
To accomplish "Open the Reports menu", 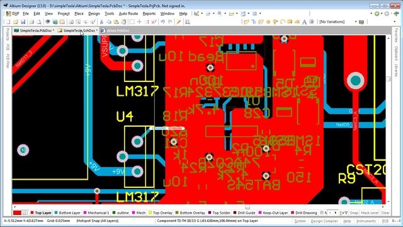I will tap(149, 14).
